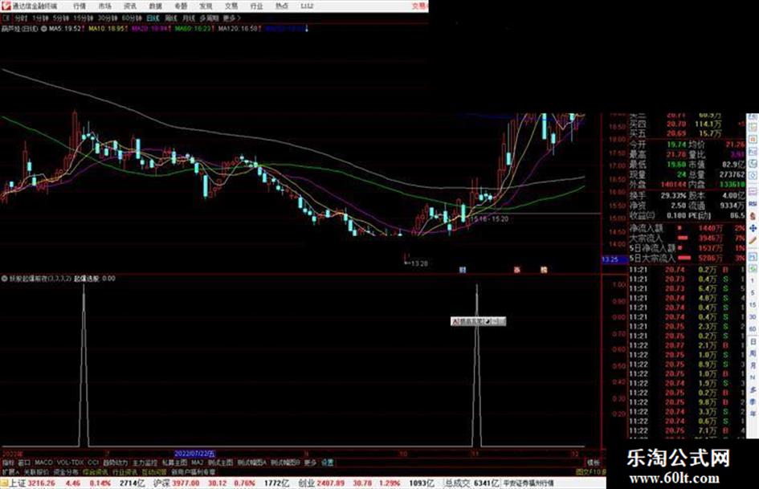Select the pencil drawing sidebar icon

point(753,240)
